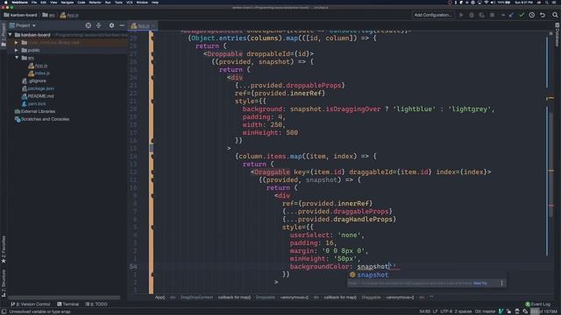561x315 pixels.
Task: Select README.md in the project tree
Action: point(38,96)
